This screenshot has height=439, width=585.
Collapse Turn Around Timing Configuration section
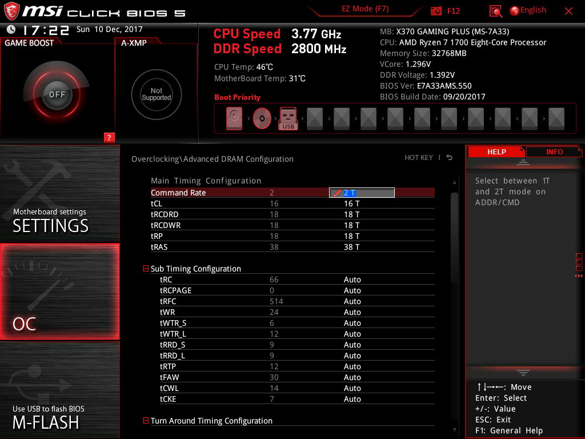point(146,420)
